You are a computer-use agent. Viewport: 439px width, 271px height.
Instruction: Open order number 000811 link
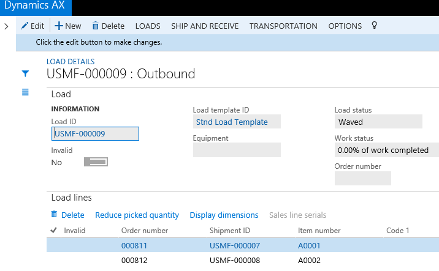pyautogui.click(x=136, y=245)
